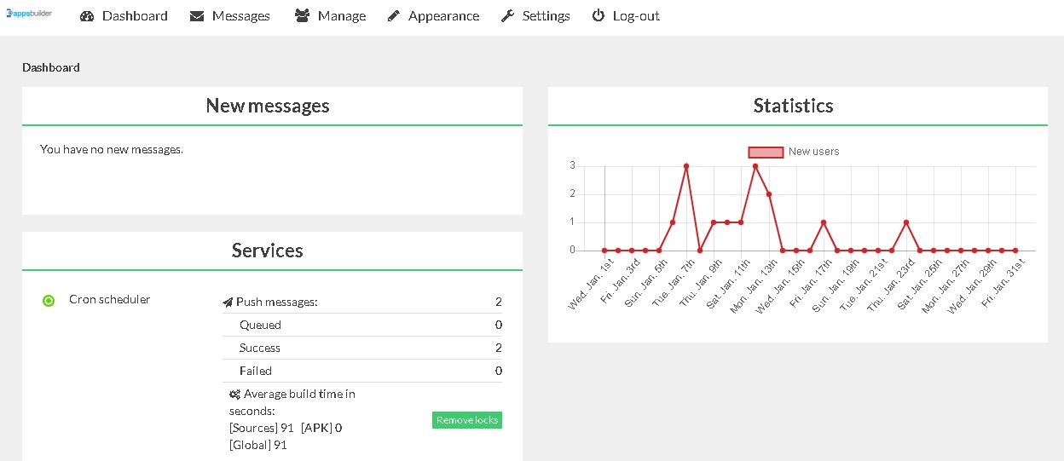Viewport: 1064px width, 461px height.
Task: Click the Manage users icon
Action: 302,16
